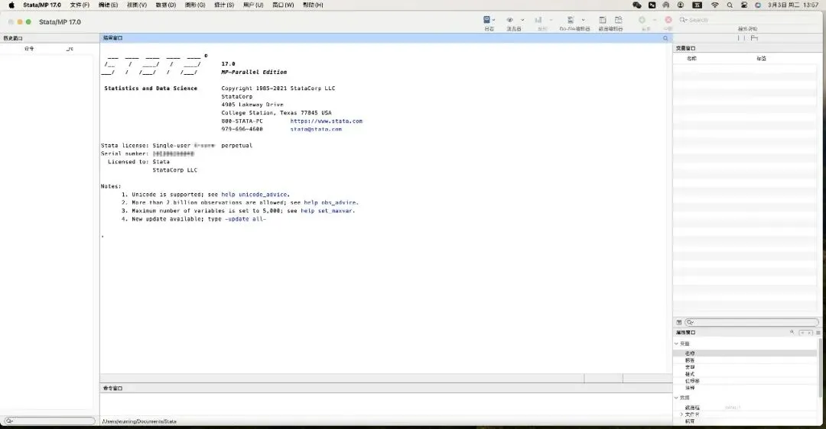Open the help obs_advice link
Viewport: 826px width, 429px height.
point(330,202)
